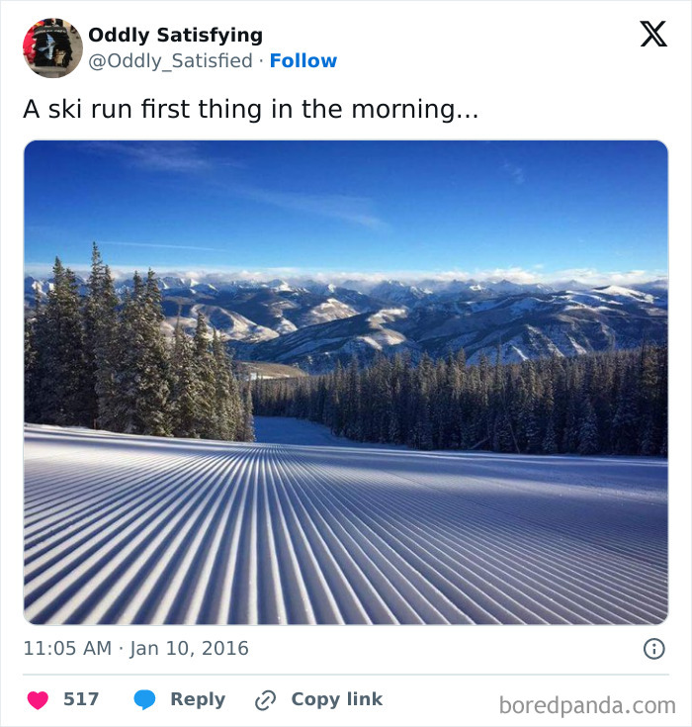Image resolution: width=692 pixels, height=727 pixels.
Task: Open the Oddly Satisfying profile avatar
Action: (x=52, y=47)
